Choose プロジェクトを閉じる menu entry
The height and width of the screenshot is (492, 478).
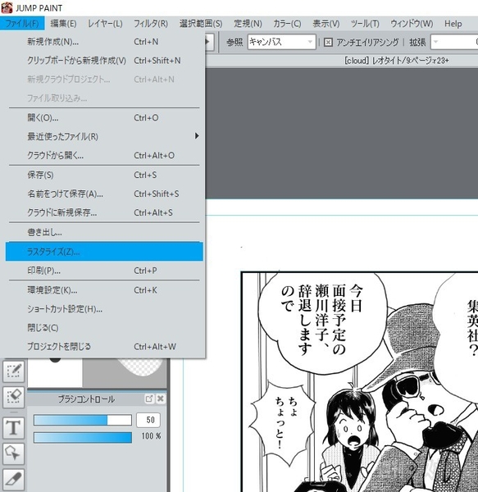104,347
